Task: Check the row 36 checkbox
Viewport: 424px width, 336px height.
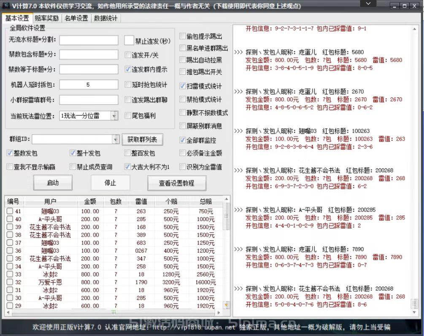Action: point(10,250)
